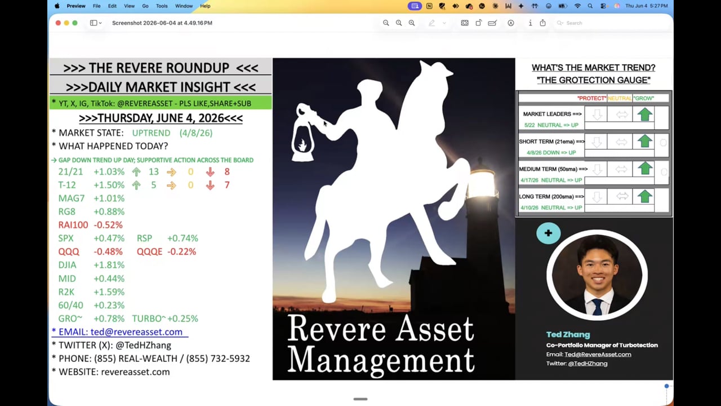Click the Short Term green up arrow
The height and width of the screenshot is (406, 721).
pyautogui.click(x=644, y=142)
